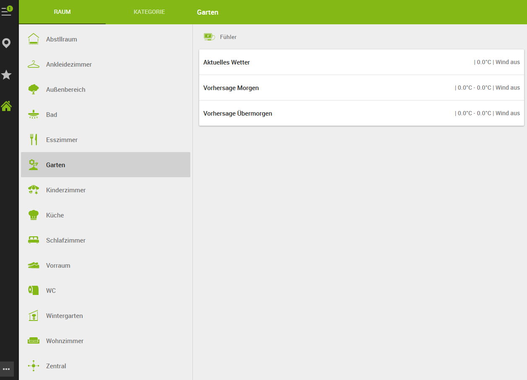Click the Kinderzimmer mobile toy icon
The image size is (527, 380).
34,190
